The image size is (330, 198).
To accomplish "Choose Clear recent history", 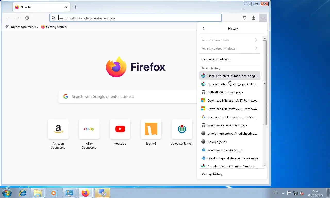I will click(230, 59).
